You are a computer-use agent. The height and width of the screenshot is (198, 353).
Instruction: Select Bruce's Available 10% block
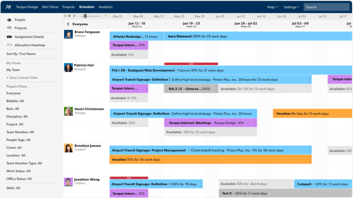129,55
